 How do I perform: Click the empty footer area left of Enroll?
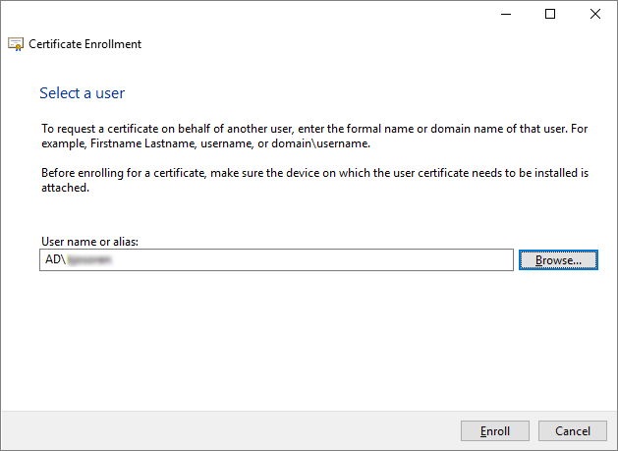coord(246,431)
